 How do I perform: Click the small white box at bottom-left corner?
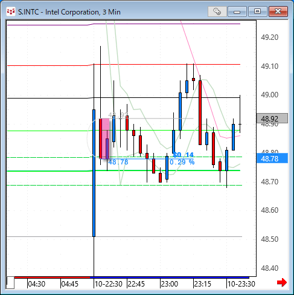[x=10, y=283]
